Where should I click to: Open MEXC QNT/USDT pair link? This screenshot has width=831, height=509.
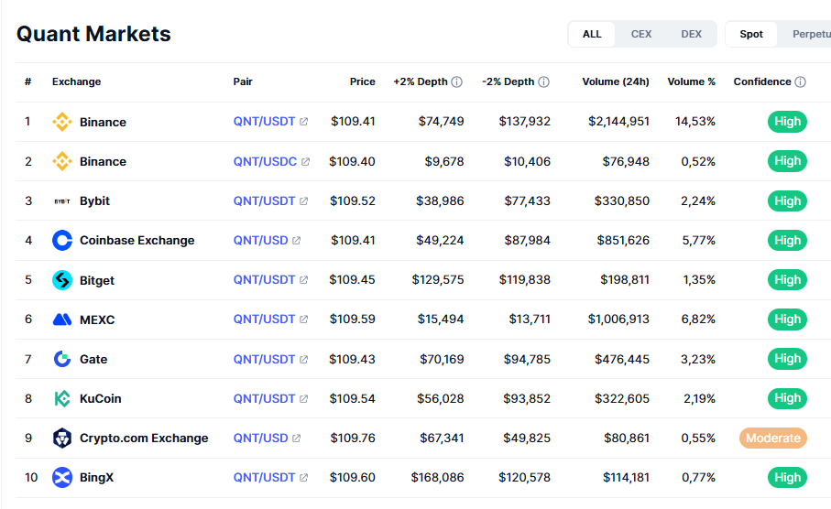pos(264,319)
